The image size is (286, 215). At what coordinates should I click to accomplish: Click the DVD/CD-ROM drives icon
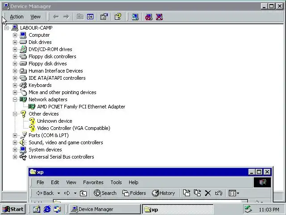tap(23, 49)
